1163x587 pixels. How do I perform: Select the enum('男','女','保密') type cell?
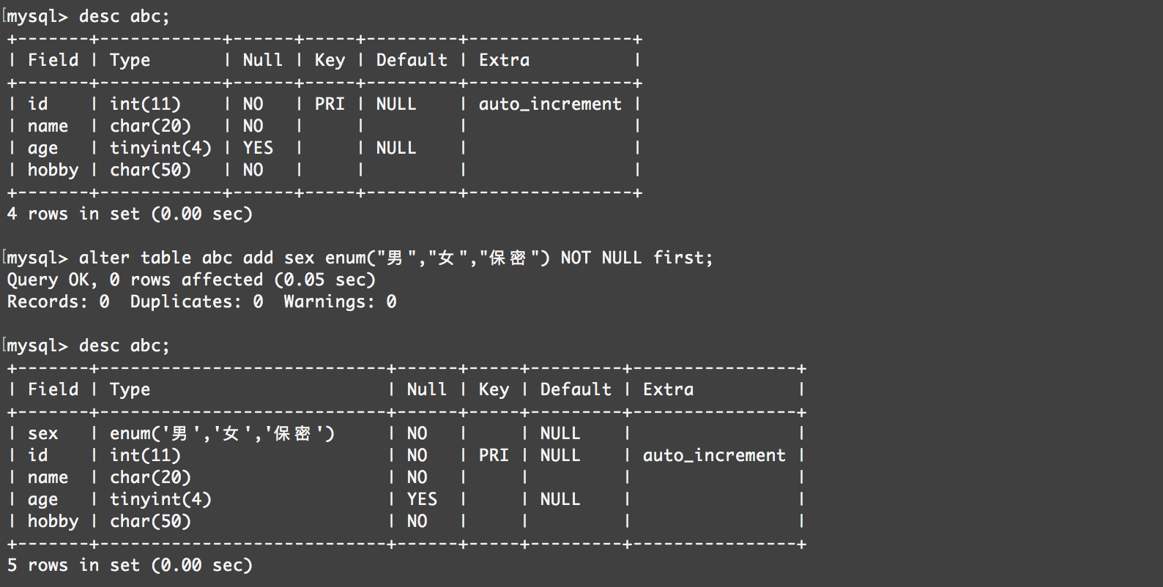pos(221,433)
